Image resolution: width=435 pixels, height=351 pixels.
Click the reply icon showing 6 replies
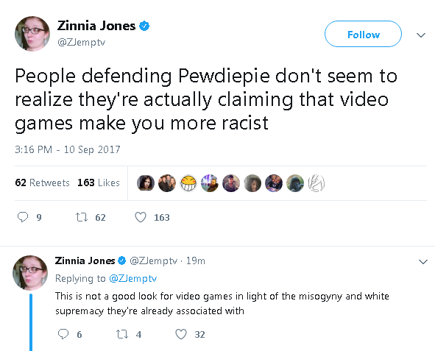pyautogui.click(x=63, y=334)
